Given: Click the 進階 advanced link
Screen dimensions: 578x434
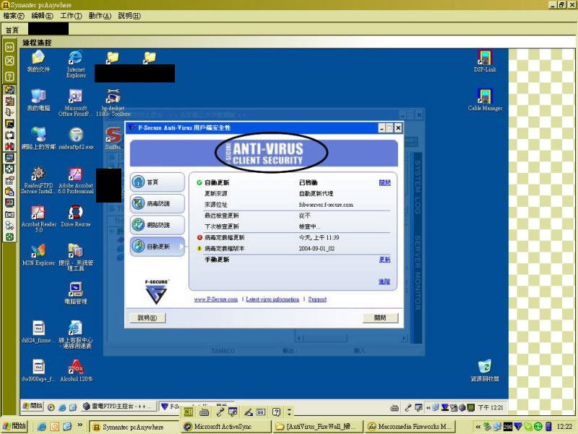Looking at the screenshot, I should point(384,281).
